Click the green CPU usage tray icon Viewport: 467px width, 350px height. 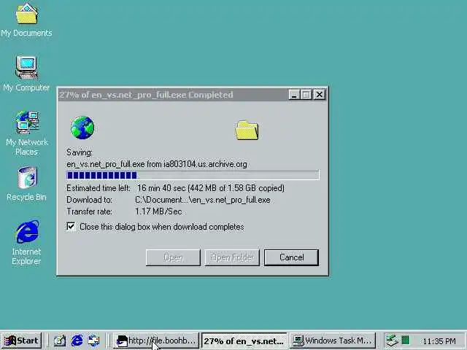tap(406, 341)
